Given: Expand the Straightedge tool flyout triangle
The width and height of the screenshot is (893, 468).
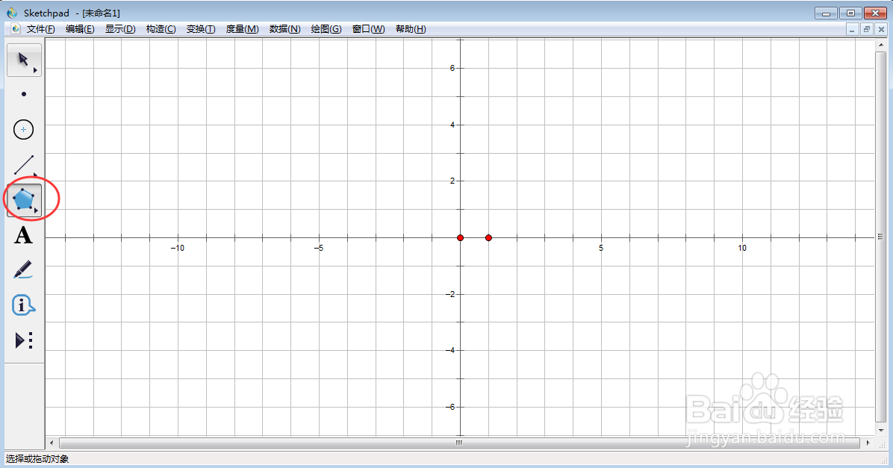Looking at the screenshot, I should tap(35, 175).
